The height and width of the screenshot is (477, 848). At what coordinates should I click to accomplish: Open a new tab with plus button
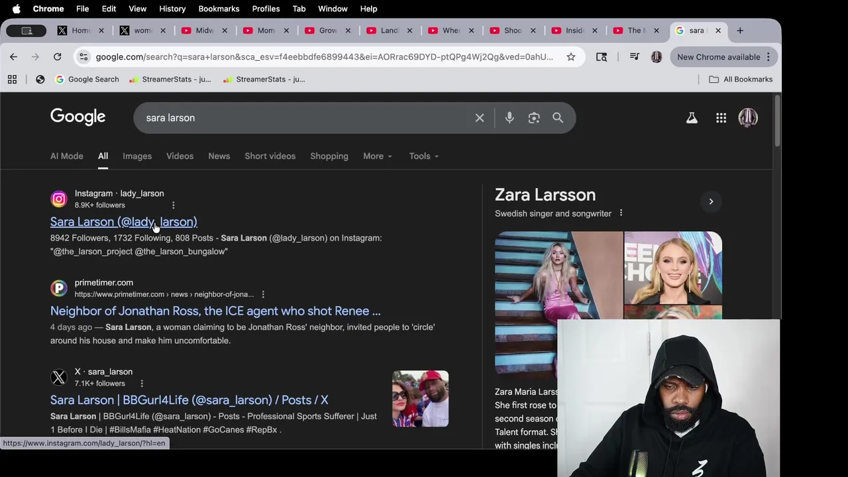(x=740, y=30)
